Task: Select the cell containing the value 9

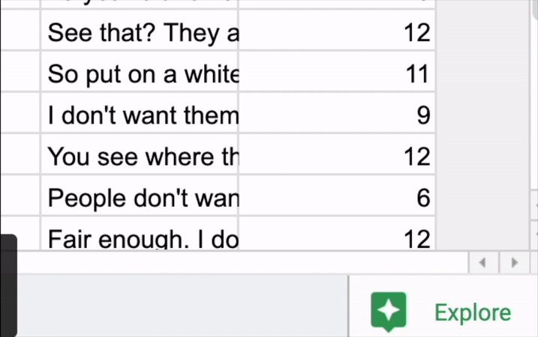Action: click(x=337, y=112)
